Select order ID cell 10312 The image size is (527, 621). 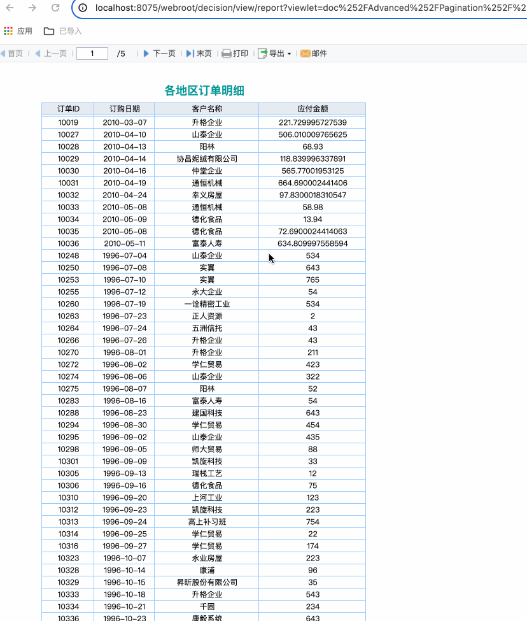tap(68, 510)
